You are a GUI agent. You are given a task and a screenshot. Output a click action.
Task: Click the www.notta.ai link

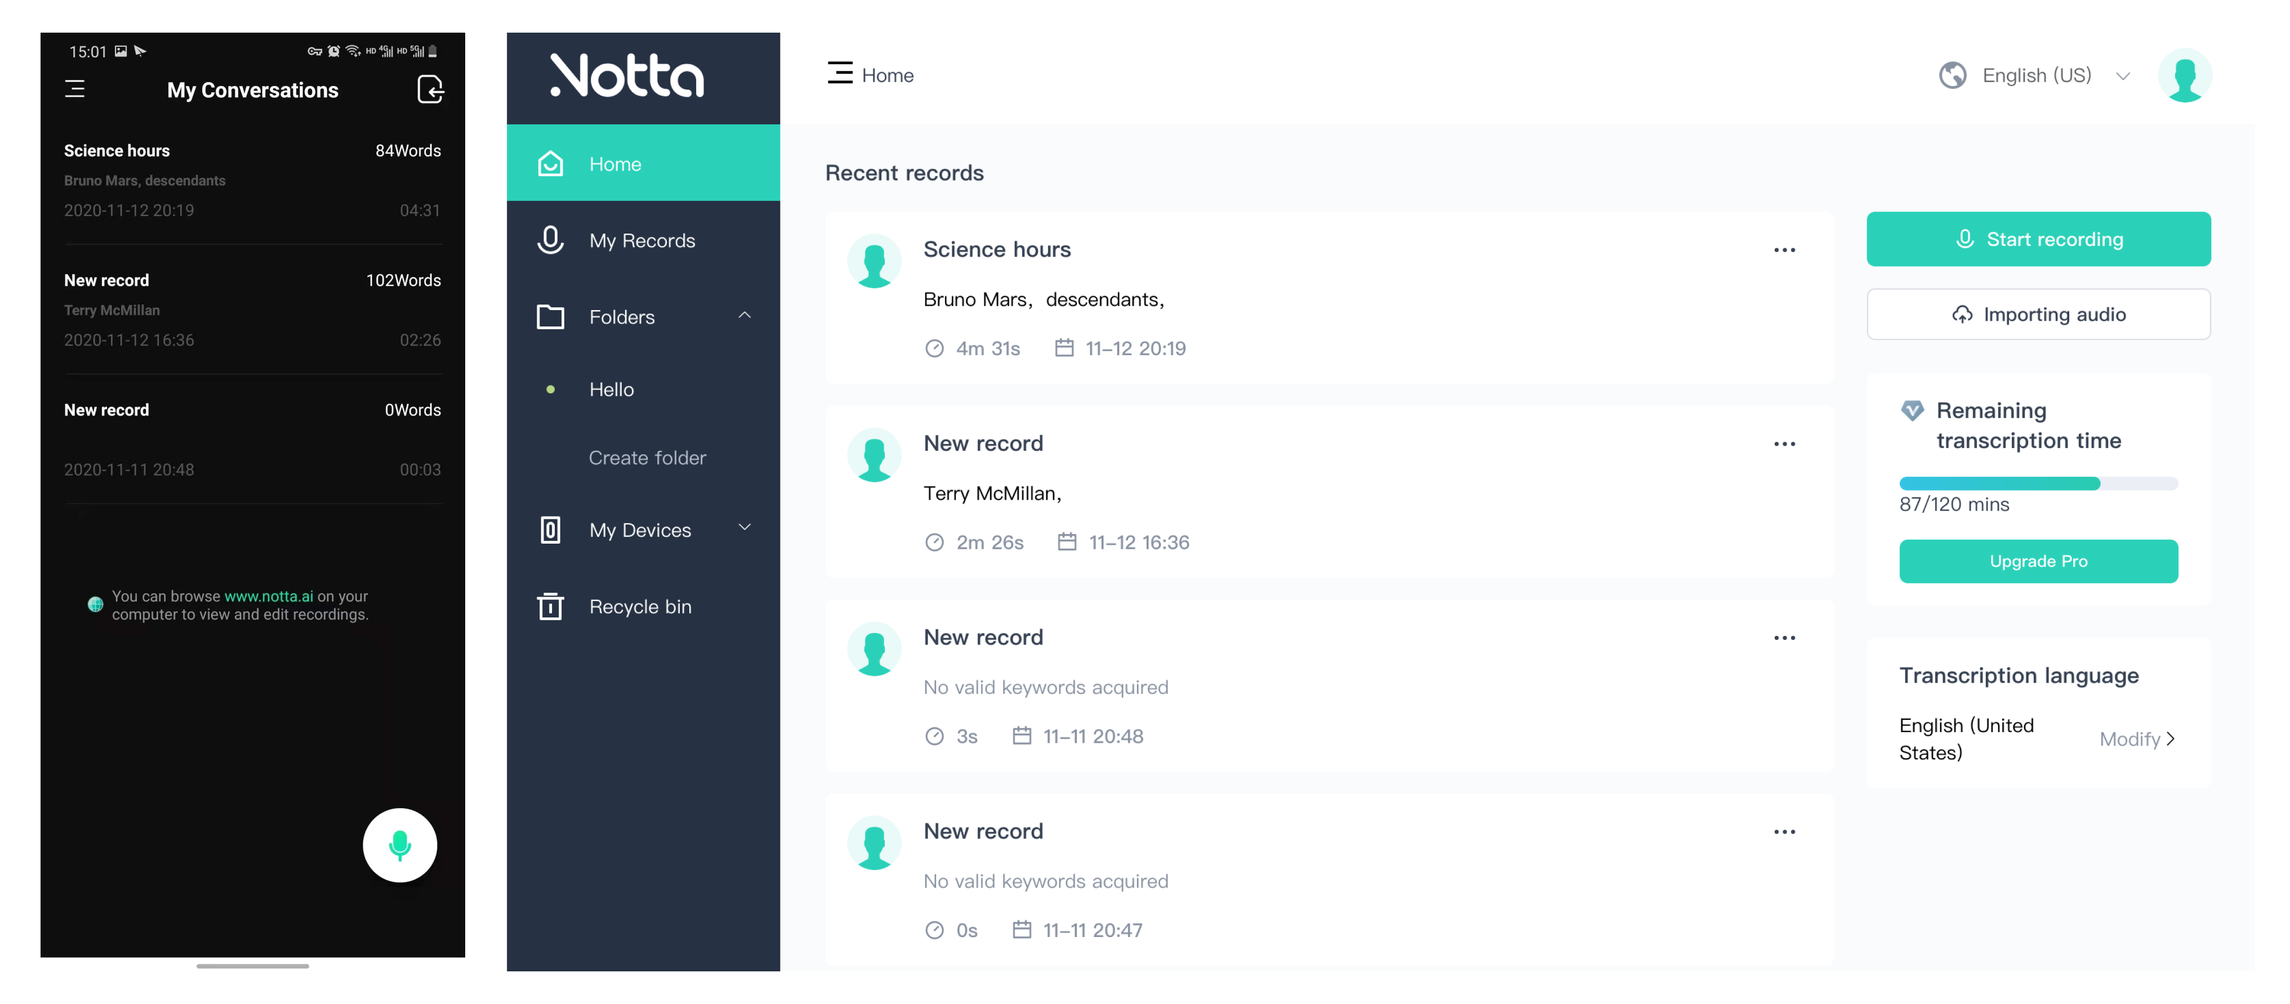(269, 596)
